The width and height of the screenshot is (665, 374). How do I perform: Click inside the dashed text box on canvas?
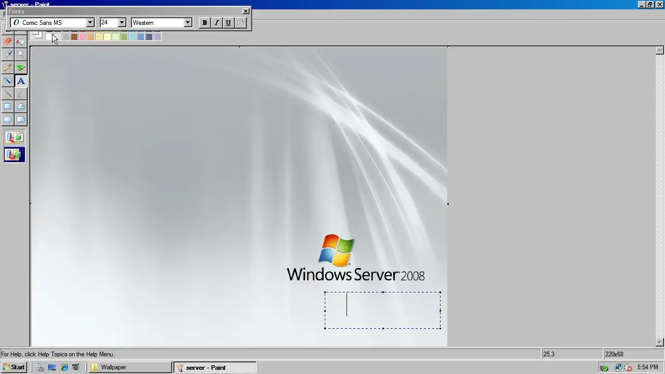point(383,310)
